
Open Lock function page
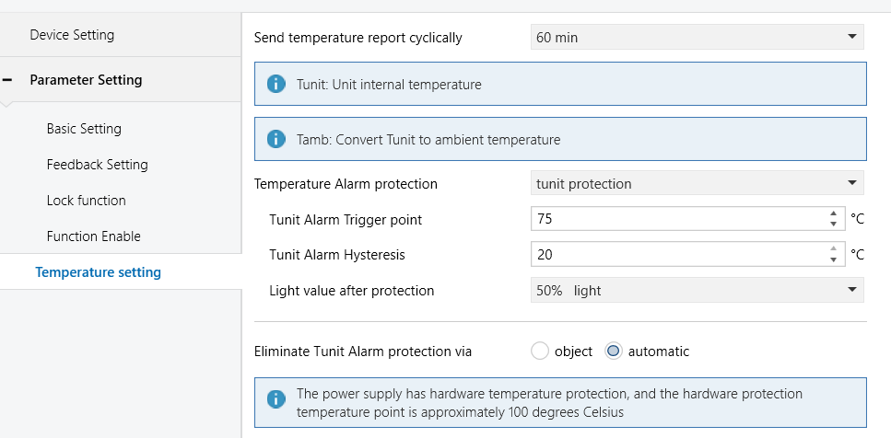point(86,201)
